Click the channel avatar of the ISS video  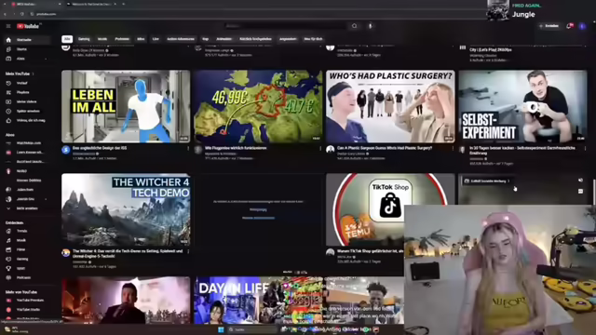tap(66, 150)
